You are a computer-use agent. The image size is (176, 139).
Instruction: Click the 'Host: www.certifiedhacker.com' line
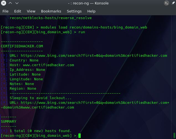click(x=42, y=65)
